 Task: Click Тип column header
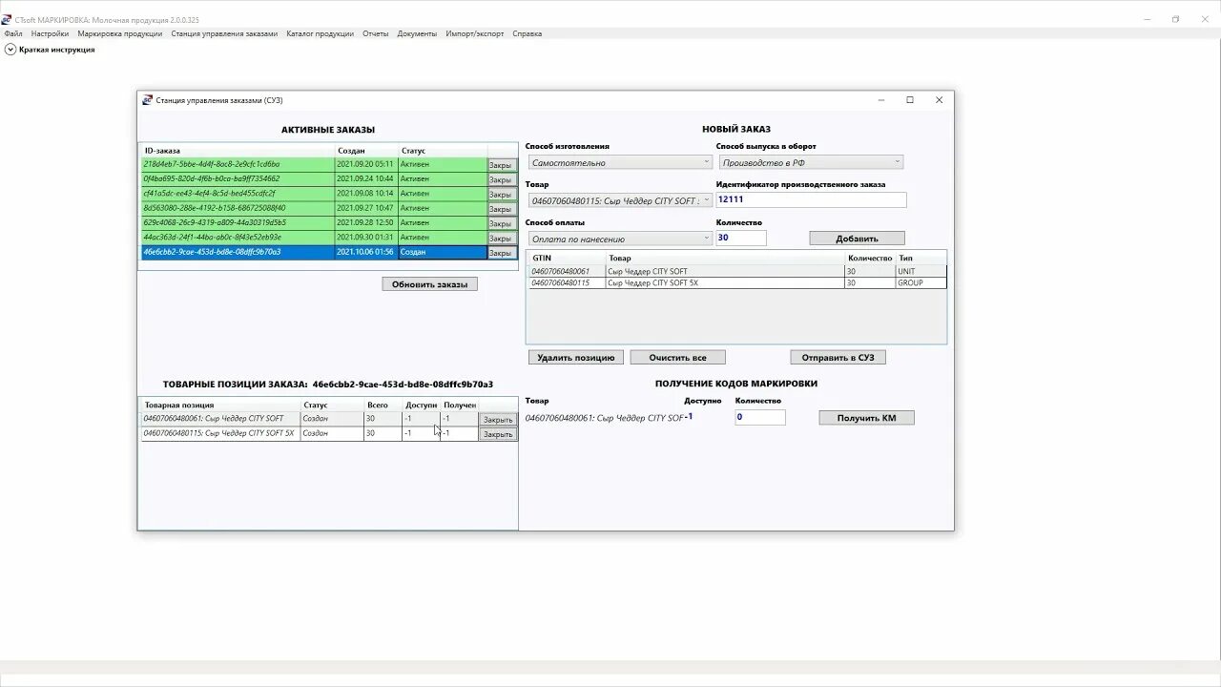coord(921,259)
